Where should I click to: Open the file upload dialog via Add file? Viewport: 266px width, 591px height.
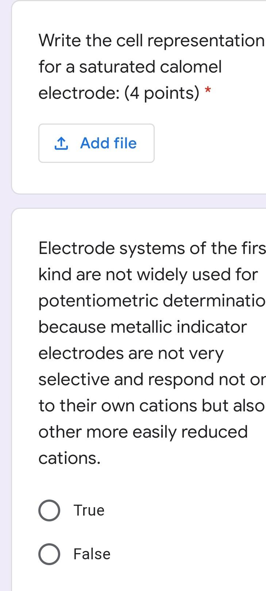(x=96, y=143)
